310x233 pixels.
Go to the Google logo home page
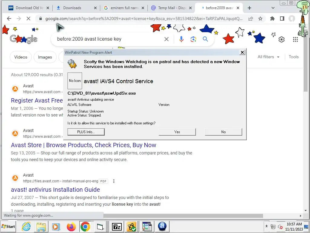(x=24, y=39)
